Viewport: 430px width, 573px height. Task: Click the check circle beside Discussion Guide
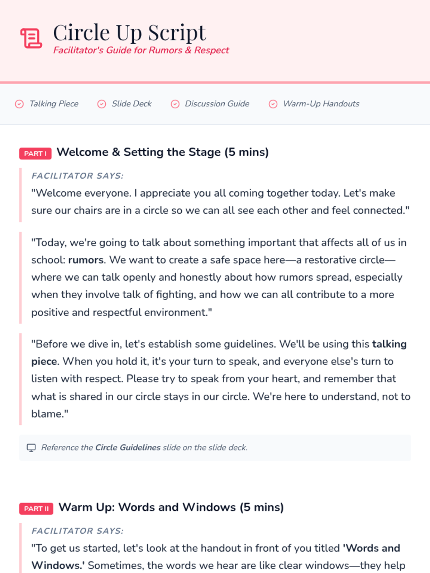coord(175,104)
